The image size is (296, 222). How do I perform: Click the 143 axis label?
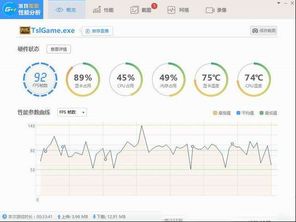click(x=31, y=126)
